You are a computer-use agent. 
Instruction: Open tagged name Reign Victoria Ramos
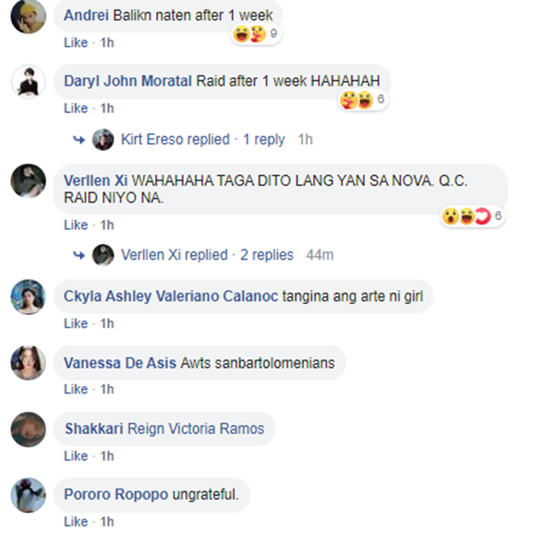[195, 429]
